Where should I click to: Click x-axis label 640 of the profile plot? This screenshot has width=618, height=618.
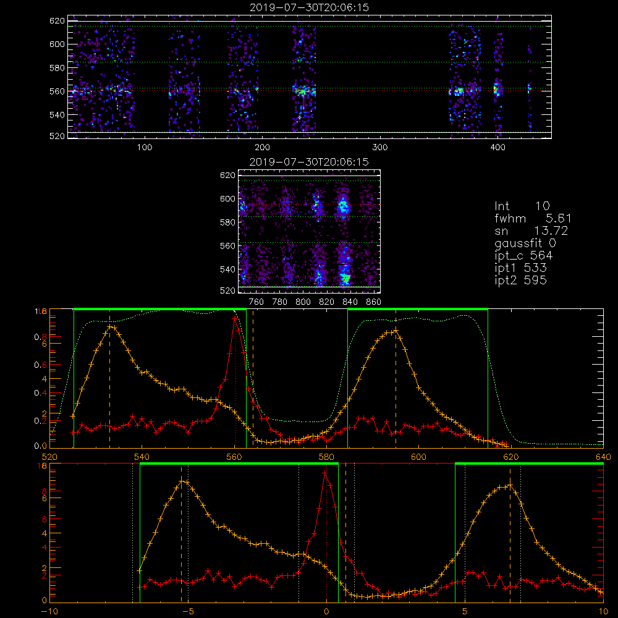point(603,457)
